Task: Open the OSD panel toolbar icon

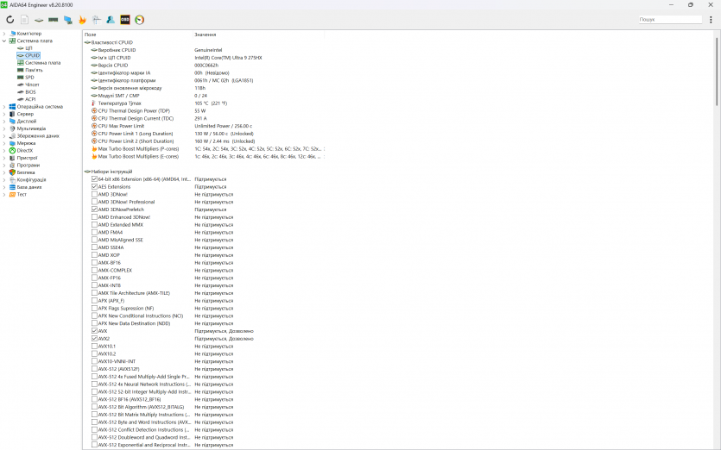Action: pyautogui.click(x=125, y=19)
